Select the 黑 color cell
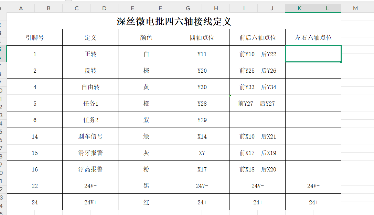 [x=146, y=186]
